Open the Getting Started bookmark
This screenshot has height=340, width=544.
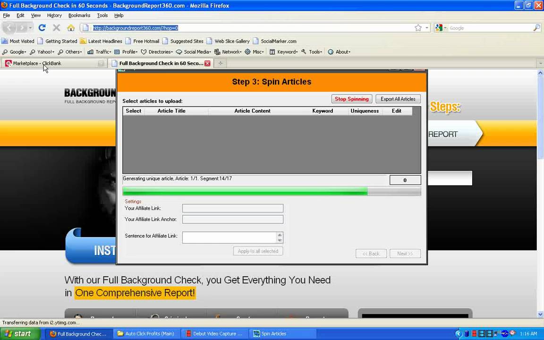point(57,41)
